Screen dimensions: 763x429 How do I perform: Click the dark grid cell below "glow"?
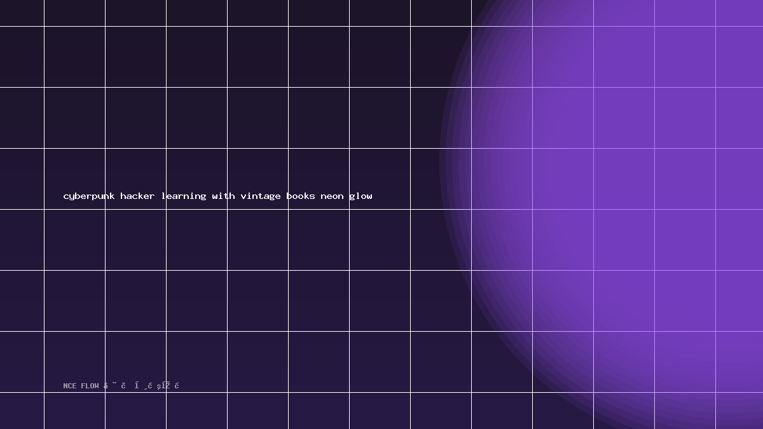pyautogui.click(x=380, y=240)
